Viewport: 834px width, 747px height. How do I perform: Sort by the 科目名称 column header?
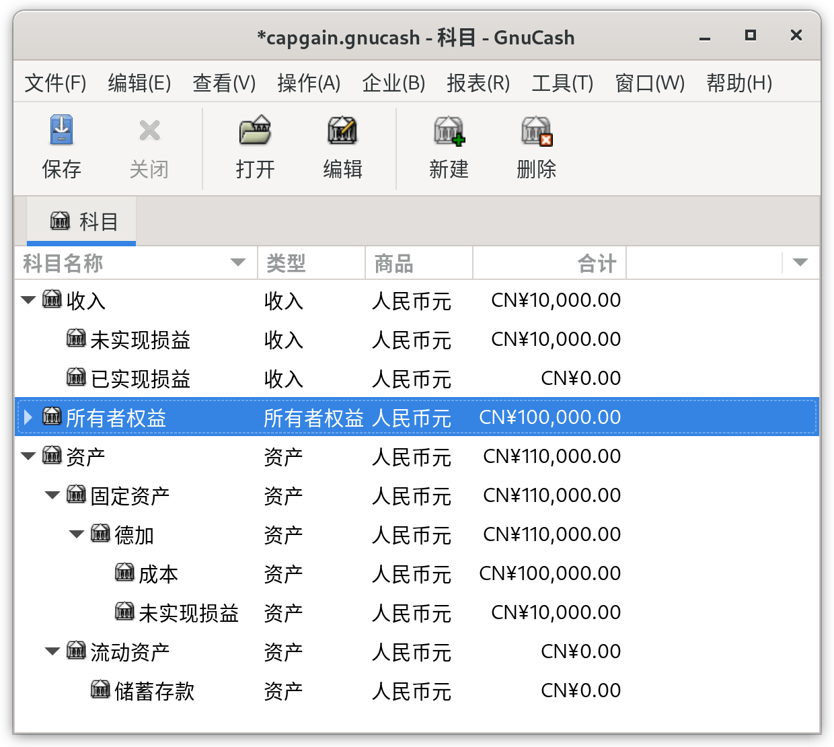[135, 262]
